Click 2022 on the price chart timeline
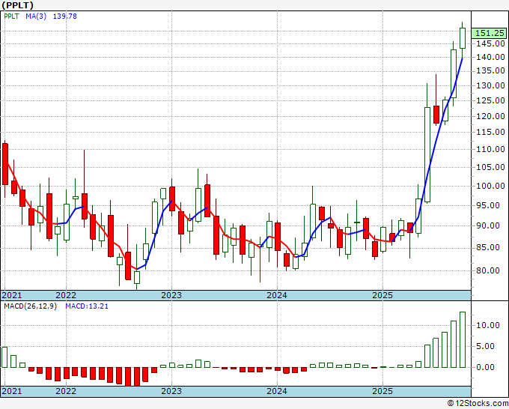The height and width of the screenshot is (409, 509). point(66,295)
